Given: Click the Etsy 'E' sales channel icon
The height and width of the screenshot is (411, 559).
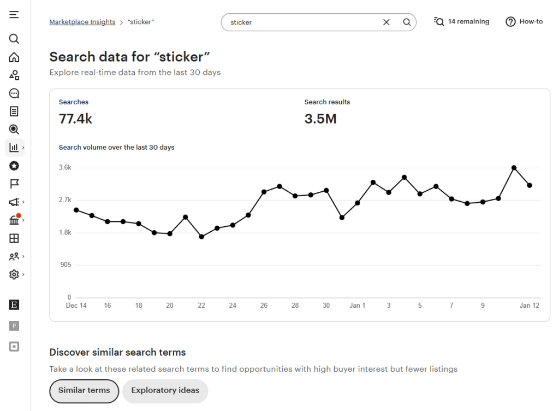Looking at the screenshot, I should click(x=14, y=305).
